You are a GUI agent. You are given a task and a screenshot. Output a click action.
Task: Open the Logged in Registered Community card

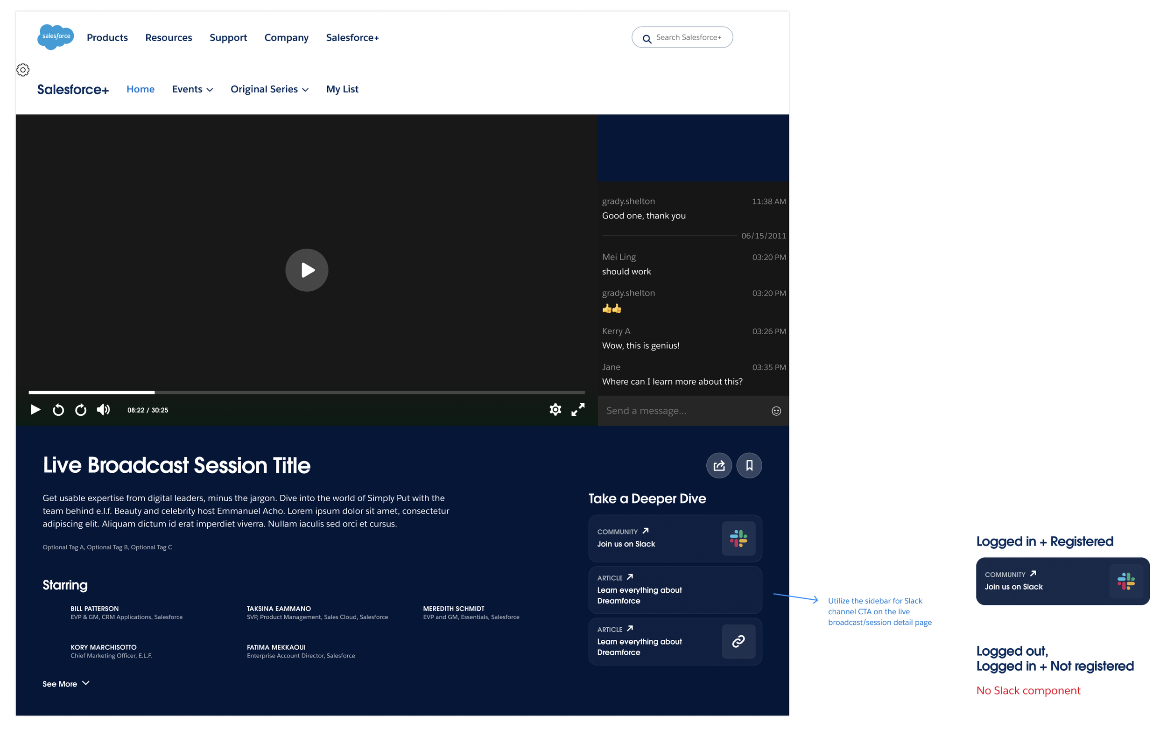pos(1063,581)
